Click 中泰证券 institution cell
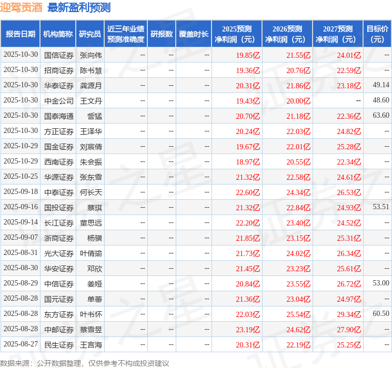The width and height of the screenshot is (392, 368). click(59, 192)
